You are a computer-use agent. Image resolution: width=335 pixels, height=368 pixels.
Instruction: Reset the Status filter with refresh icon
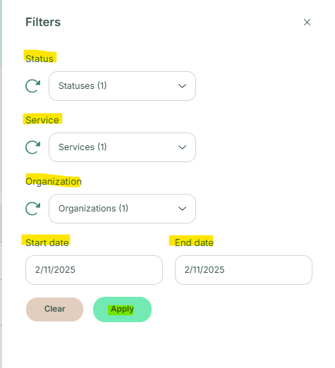[x=32, y=86]
